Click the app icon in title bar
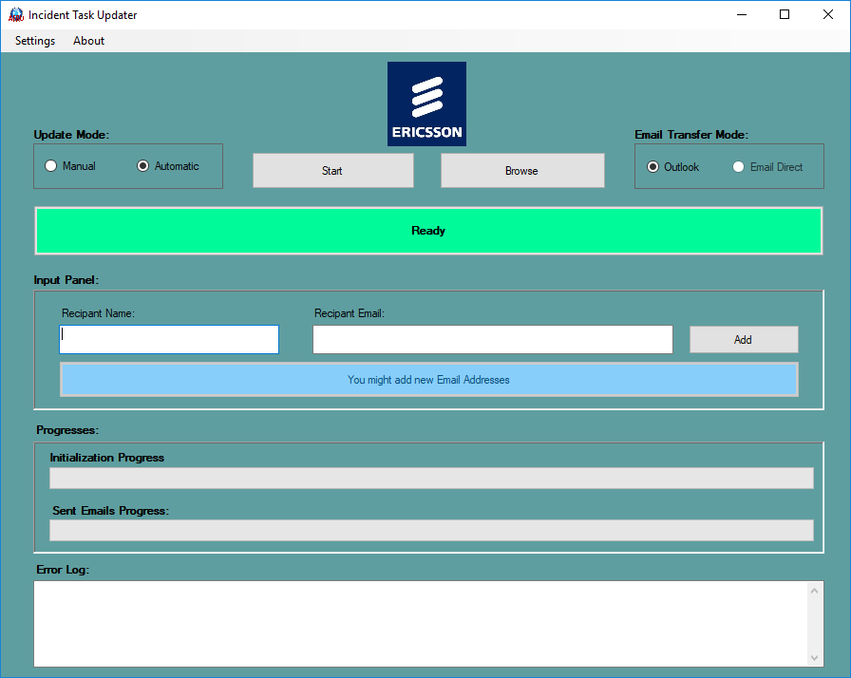The image size is (851, 678). tap(15, 14)
